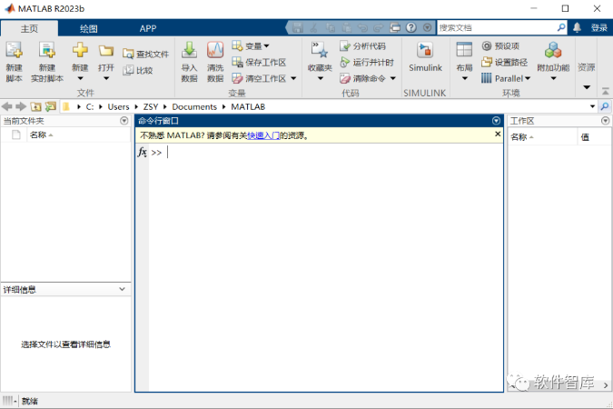
Task: Collapse the 详细信息 panel chevron
Action: pyautogui.click(x=122, y=289)
